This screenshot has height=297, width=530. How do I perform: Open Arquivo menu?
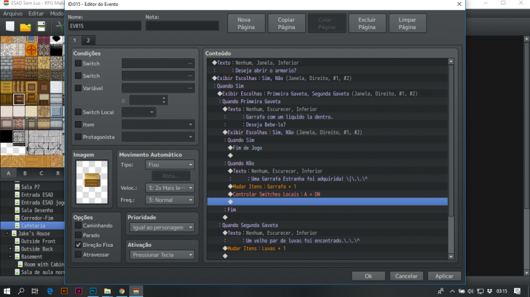coord(13,13)
